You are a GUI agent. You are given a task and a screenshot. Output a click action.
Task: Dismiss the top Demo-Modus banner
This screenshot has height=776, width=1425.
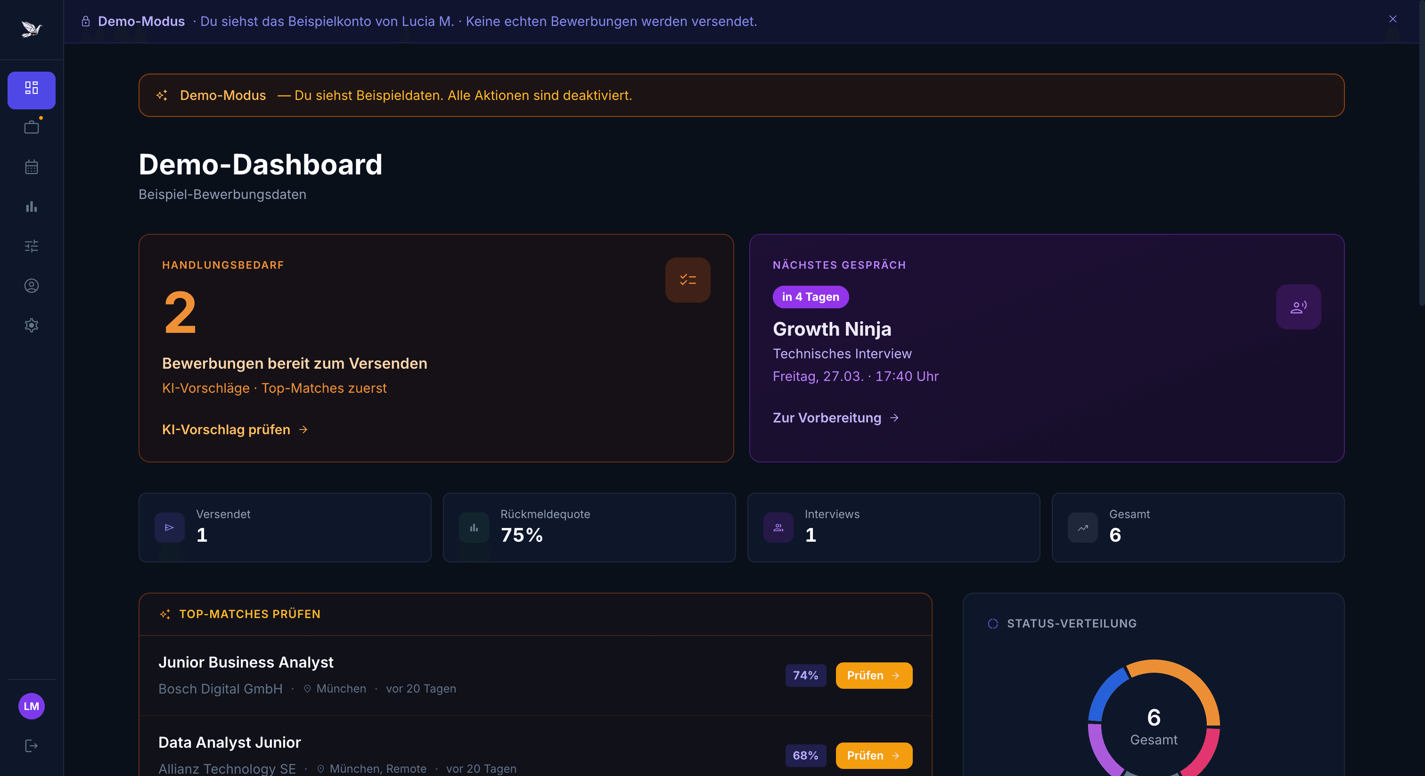[1392, 19]
